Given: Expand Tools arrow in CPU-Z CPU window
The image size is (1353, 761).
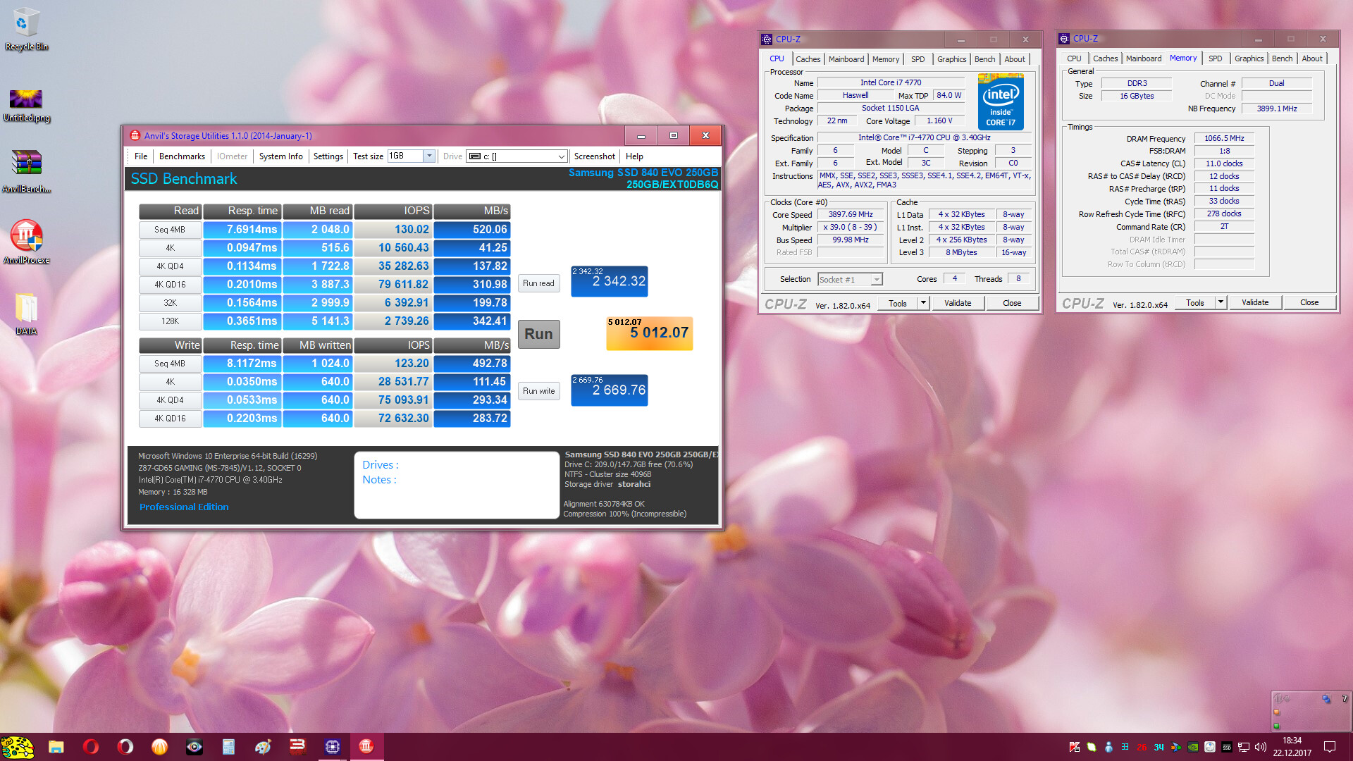Looking at the screenshot, I should point(923,303).
